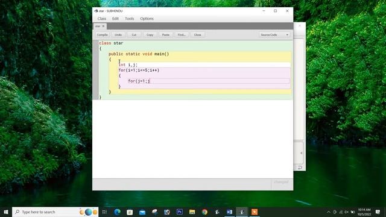The width and height of the screenshot is (386, 217).
Task: Open the Source Code view dropdown
Action: pyautogui.click(x=274, y=35)
